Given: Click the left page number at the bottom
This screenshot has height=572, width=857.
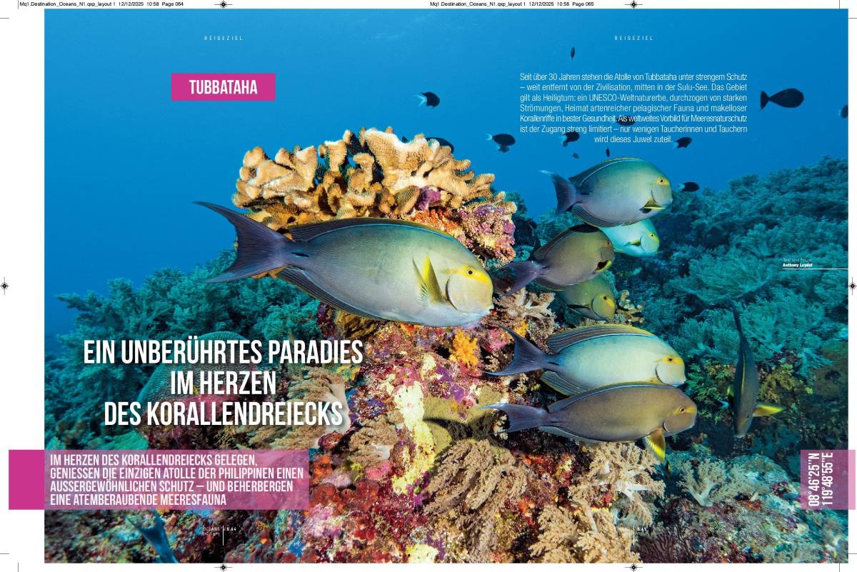Looking at the screenshot, I should pos(231,529).
